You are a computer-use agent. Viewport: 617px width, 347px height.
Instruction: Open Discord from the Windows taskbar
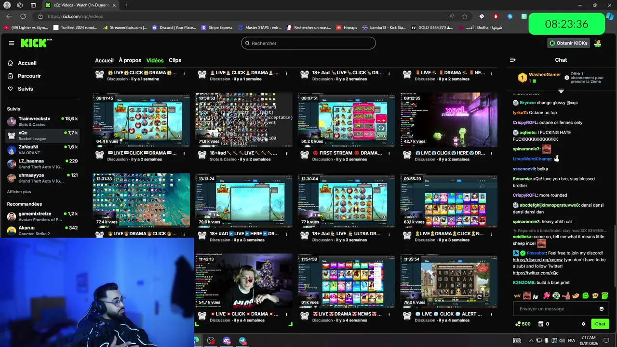[227, 341]
